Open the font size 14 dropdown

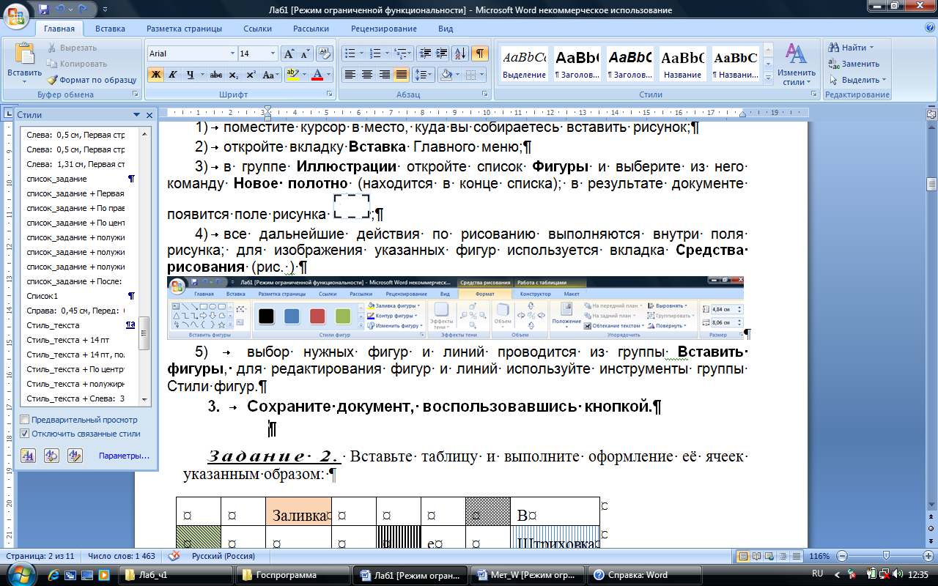tap(273, 53)
